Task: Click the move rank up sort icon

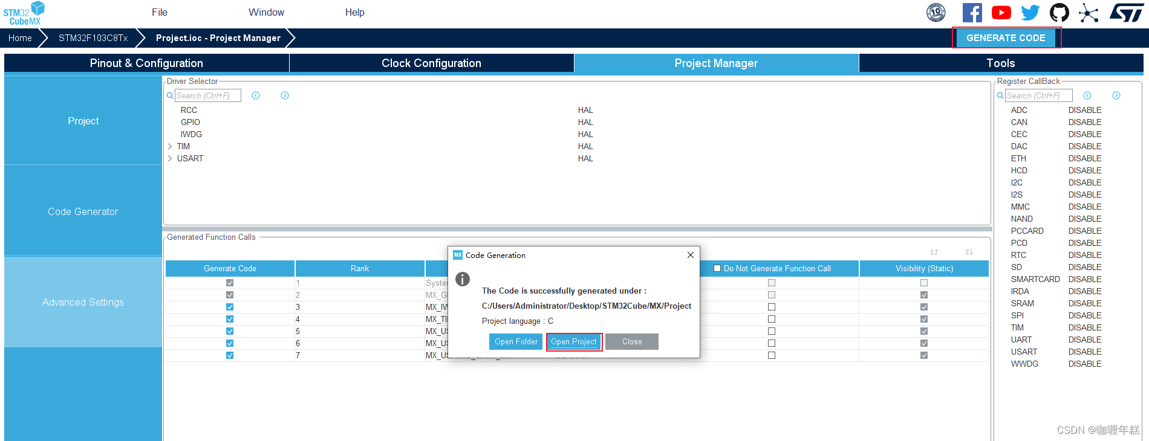Action: point(934,252)
